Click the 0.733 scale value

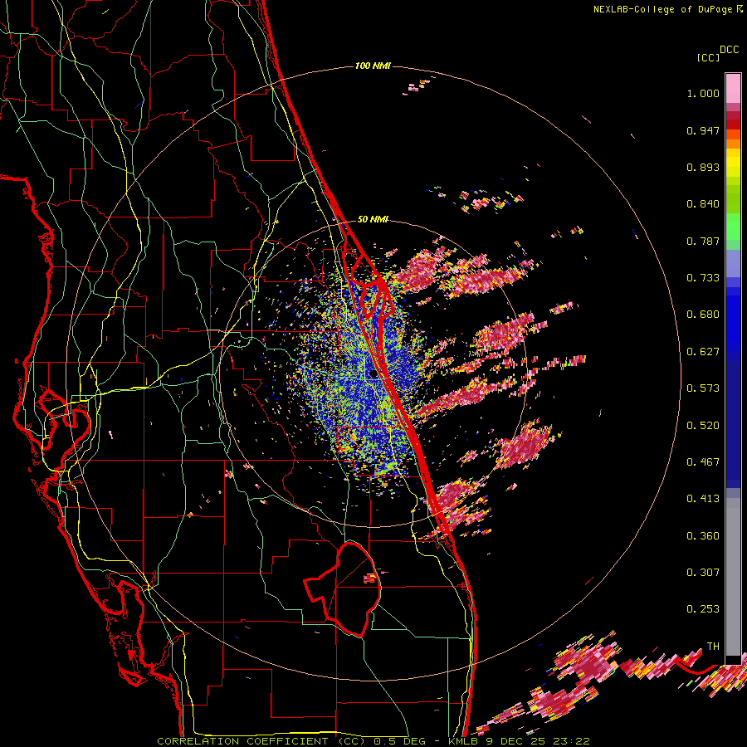[703, 278]
